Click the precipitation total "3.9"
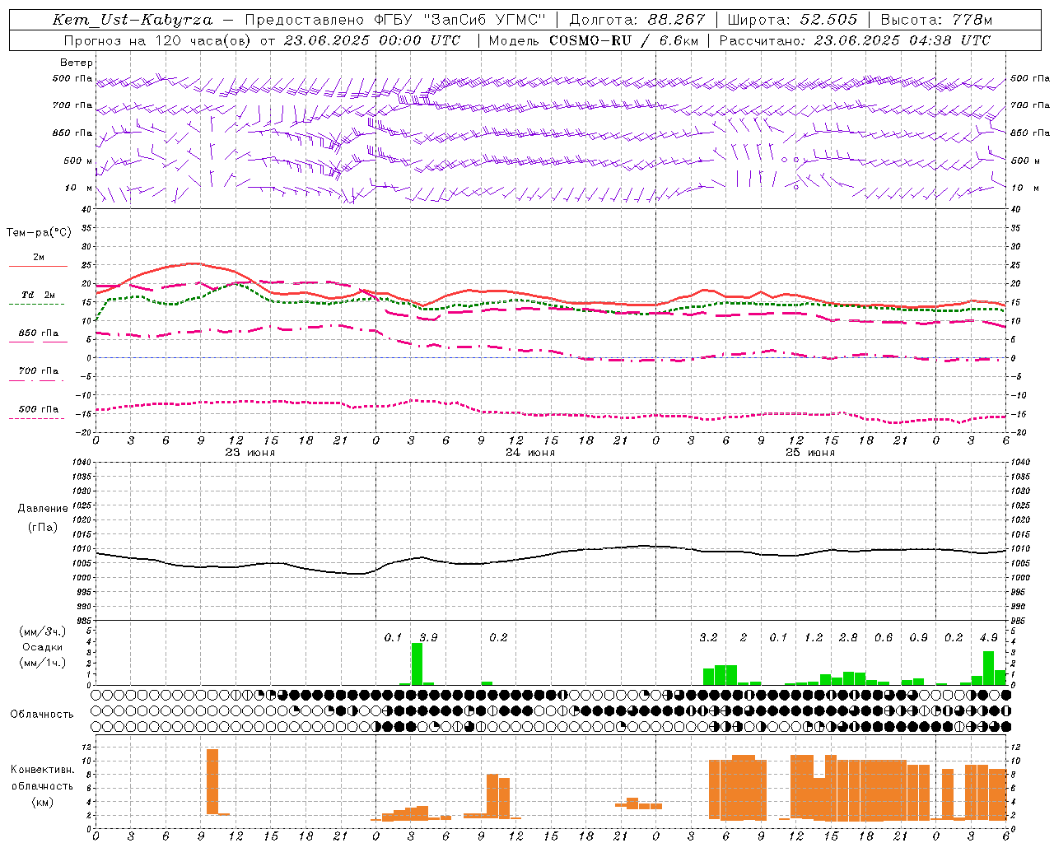The image size is (1054, 843). [428, 637]
